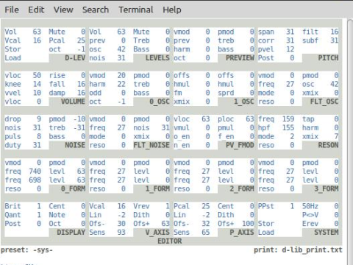
Task: Select the subf parameter label
Action: coord(310,40)
